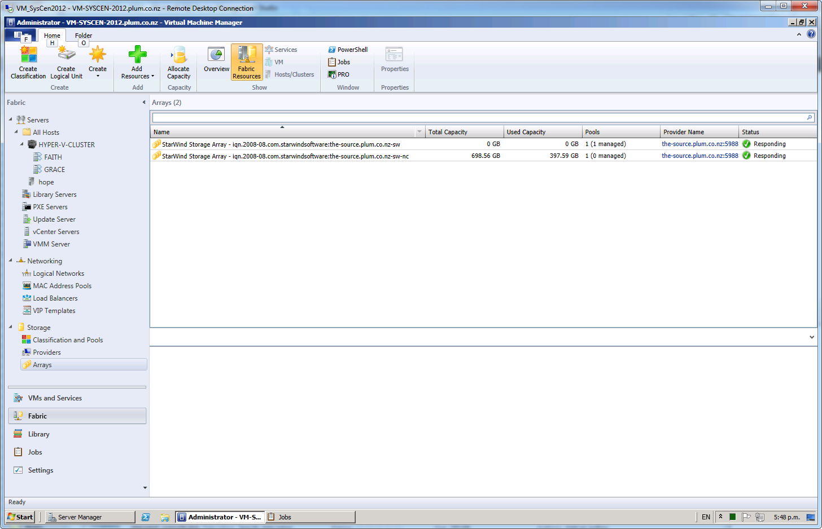Open the ribbon Help icon
Viewport: 822px width, 529px height.
pos(811,34)
